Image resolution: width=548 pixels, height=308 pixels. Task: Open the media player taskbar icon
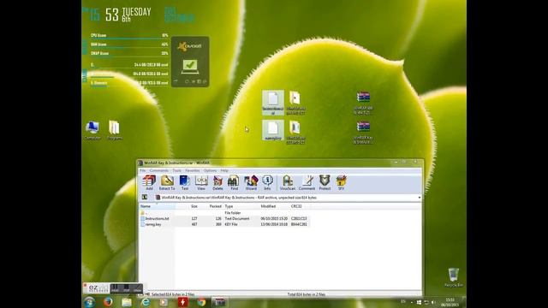pyautogui.click(x=164, y=302)
